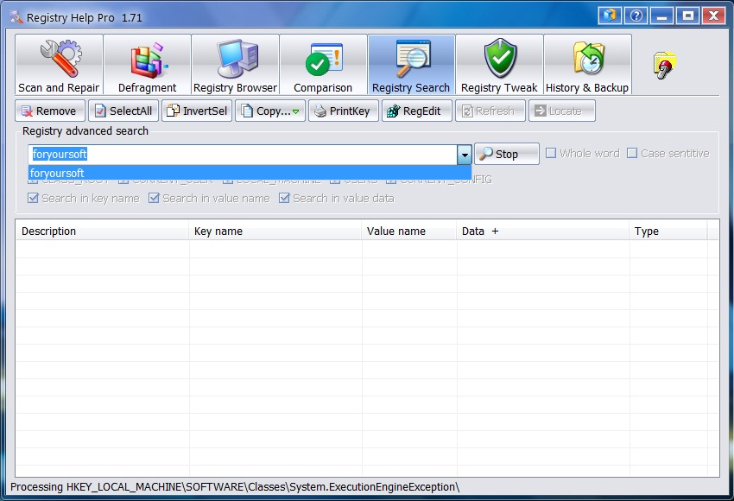Toggle the Case sensitive checkbox
This screenshot has width=734, height=501.
(632, 154)
